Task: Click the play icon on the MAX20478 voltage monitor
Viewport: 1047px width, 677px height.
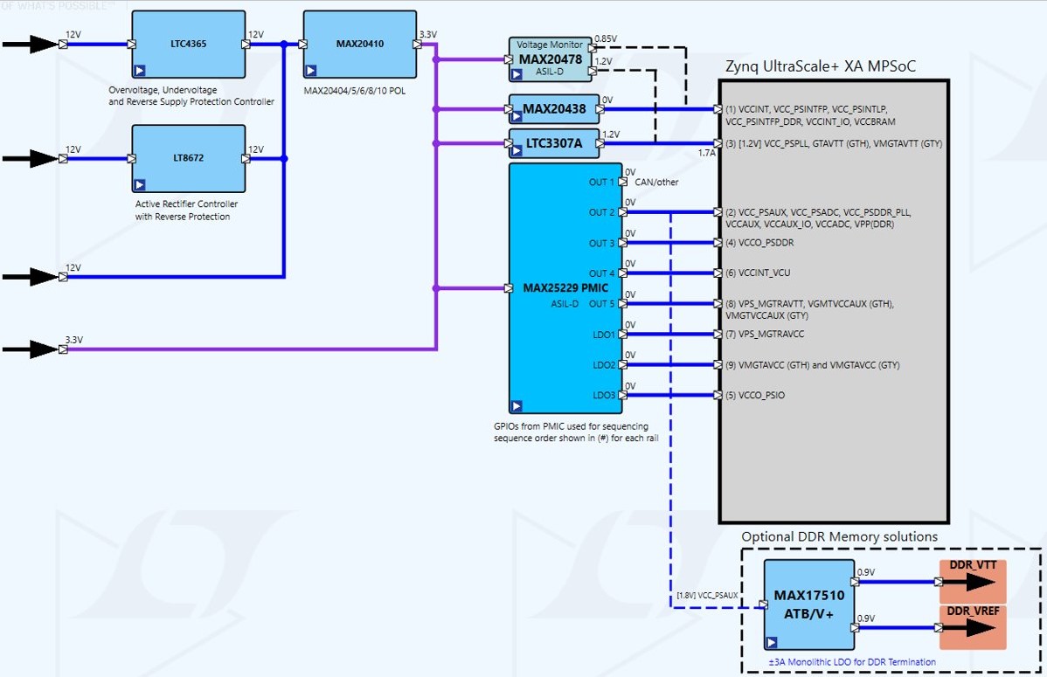Action: click(x=517, y=73)
